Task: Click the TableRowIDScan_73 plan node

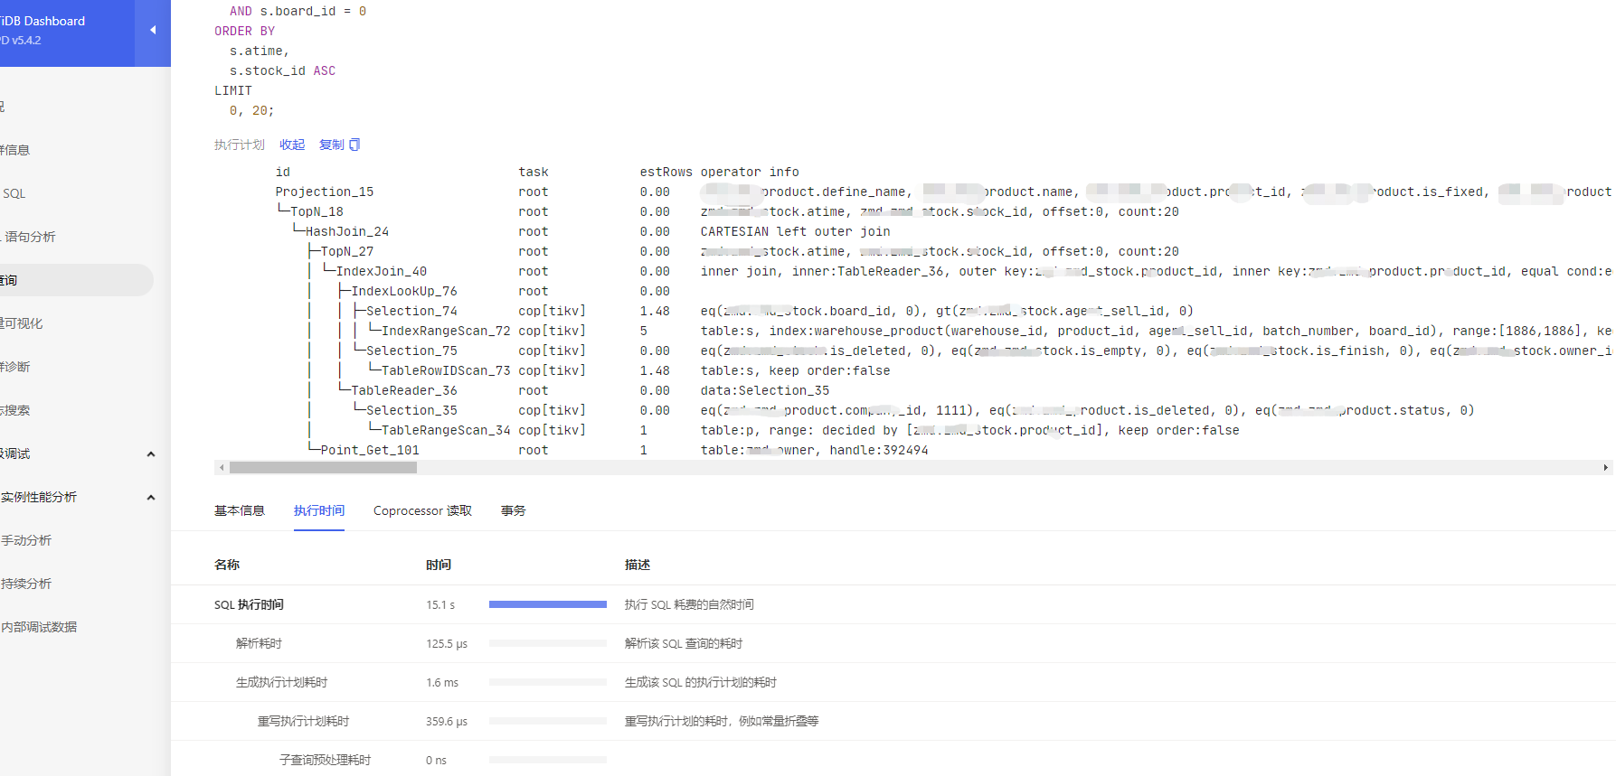Action: 446,370
